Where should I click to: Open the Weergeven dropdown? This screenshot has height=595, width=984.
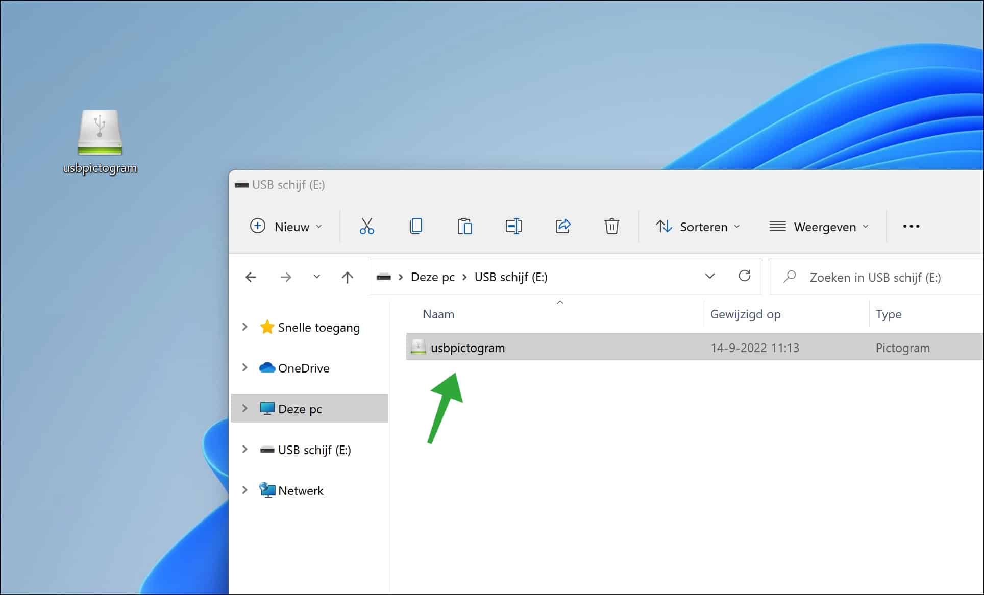point(818,226)
